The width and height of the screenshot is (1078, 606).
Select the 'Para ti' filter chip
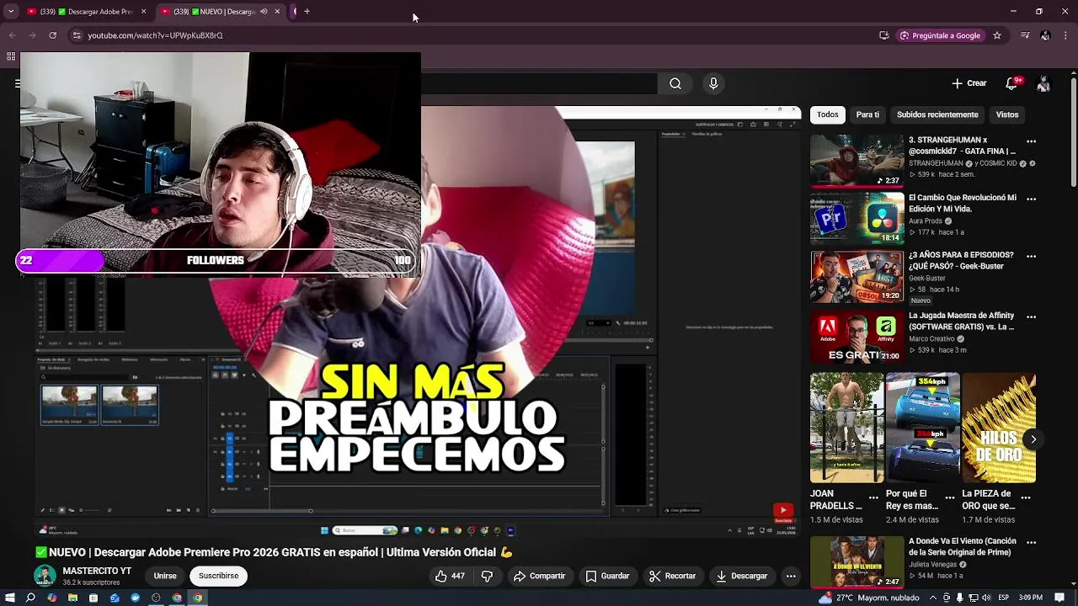[x=867, y=114]
